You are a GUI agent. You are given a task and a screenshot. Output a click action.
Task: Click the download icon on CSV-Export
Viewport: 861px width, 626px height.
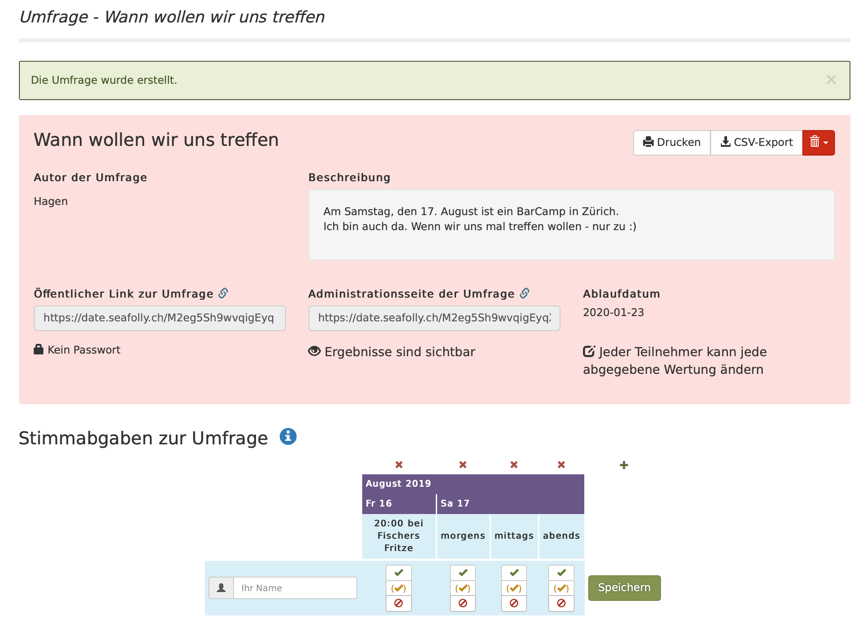click(x=725, y=142)
